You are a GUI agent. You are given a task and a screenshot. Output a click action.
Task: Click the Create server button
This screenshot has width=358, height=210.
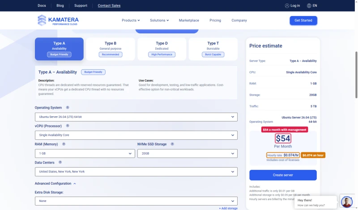[x=283, y=175]
